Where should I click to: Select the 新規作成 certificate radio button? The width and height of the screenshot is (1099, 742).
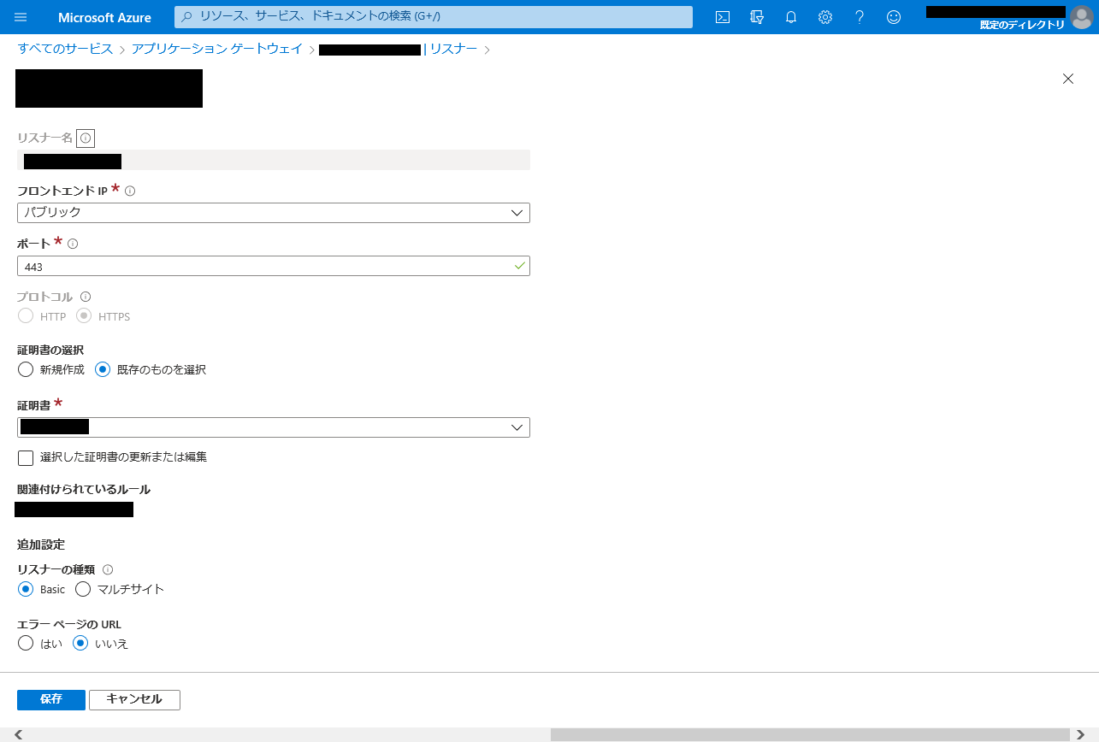[26, 370]
